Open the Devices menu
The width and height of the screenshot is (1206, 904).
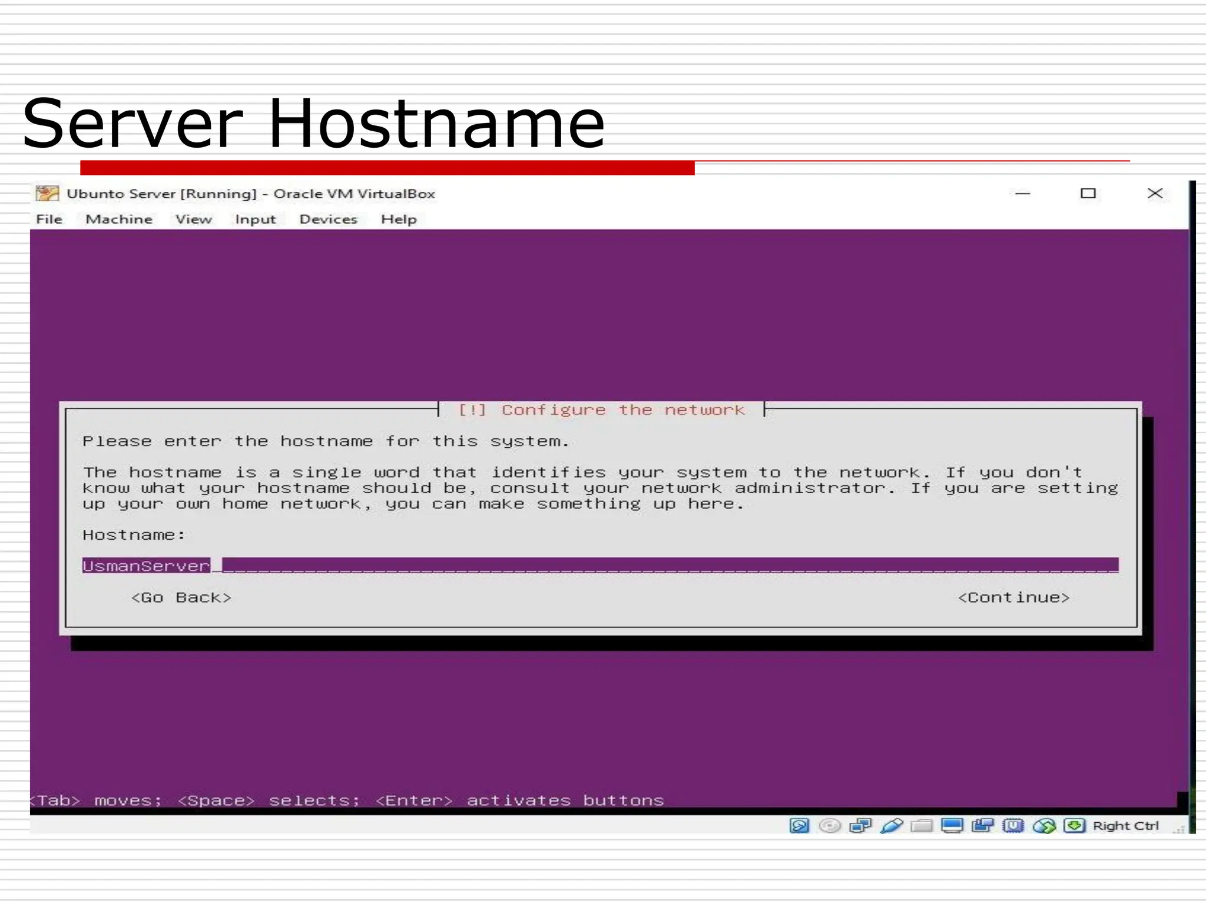click(x=329, y=219)
